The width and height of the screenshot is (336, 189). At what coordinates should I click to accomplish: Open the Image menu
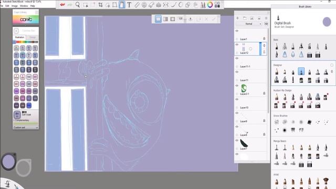(15, 6)
